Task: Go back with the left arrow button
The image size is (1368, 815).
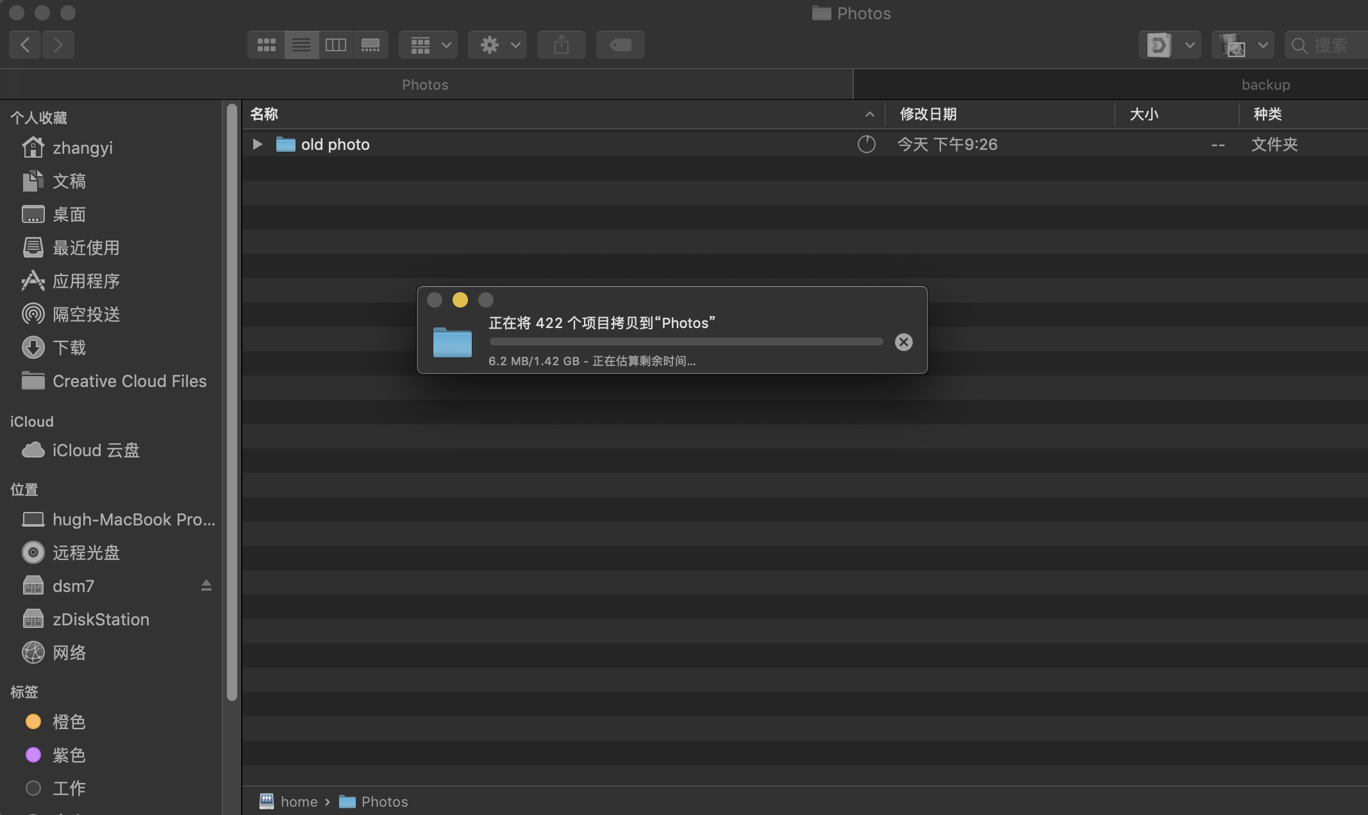Action: click(x=25, y=45)
